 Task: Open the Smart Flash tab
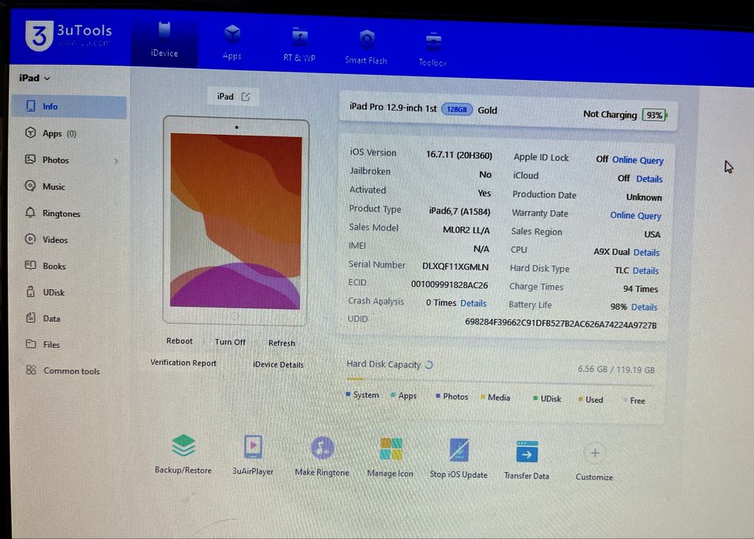coord(366,47)
